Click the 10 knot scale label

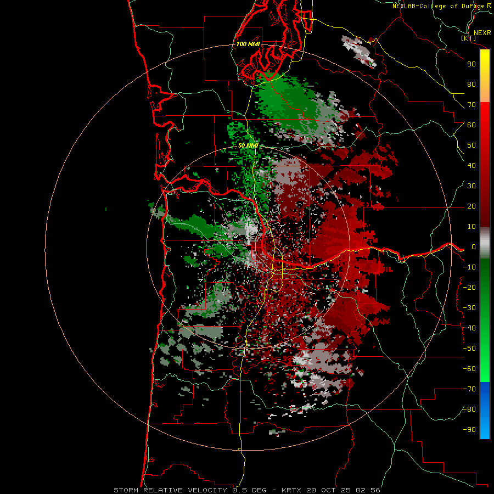[471, 227]
